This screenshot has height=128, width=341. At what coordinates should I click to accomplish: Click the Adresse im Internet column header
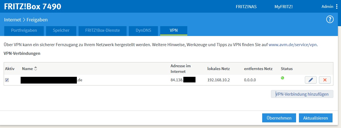pos(181,69)
